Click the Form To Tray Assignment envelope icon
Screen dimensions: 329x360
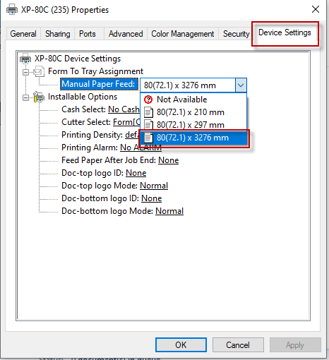tap(39, 71)
